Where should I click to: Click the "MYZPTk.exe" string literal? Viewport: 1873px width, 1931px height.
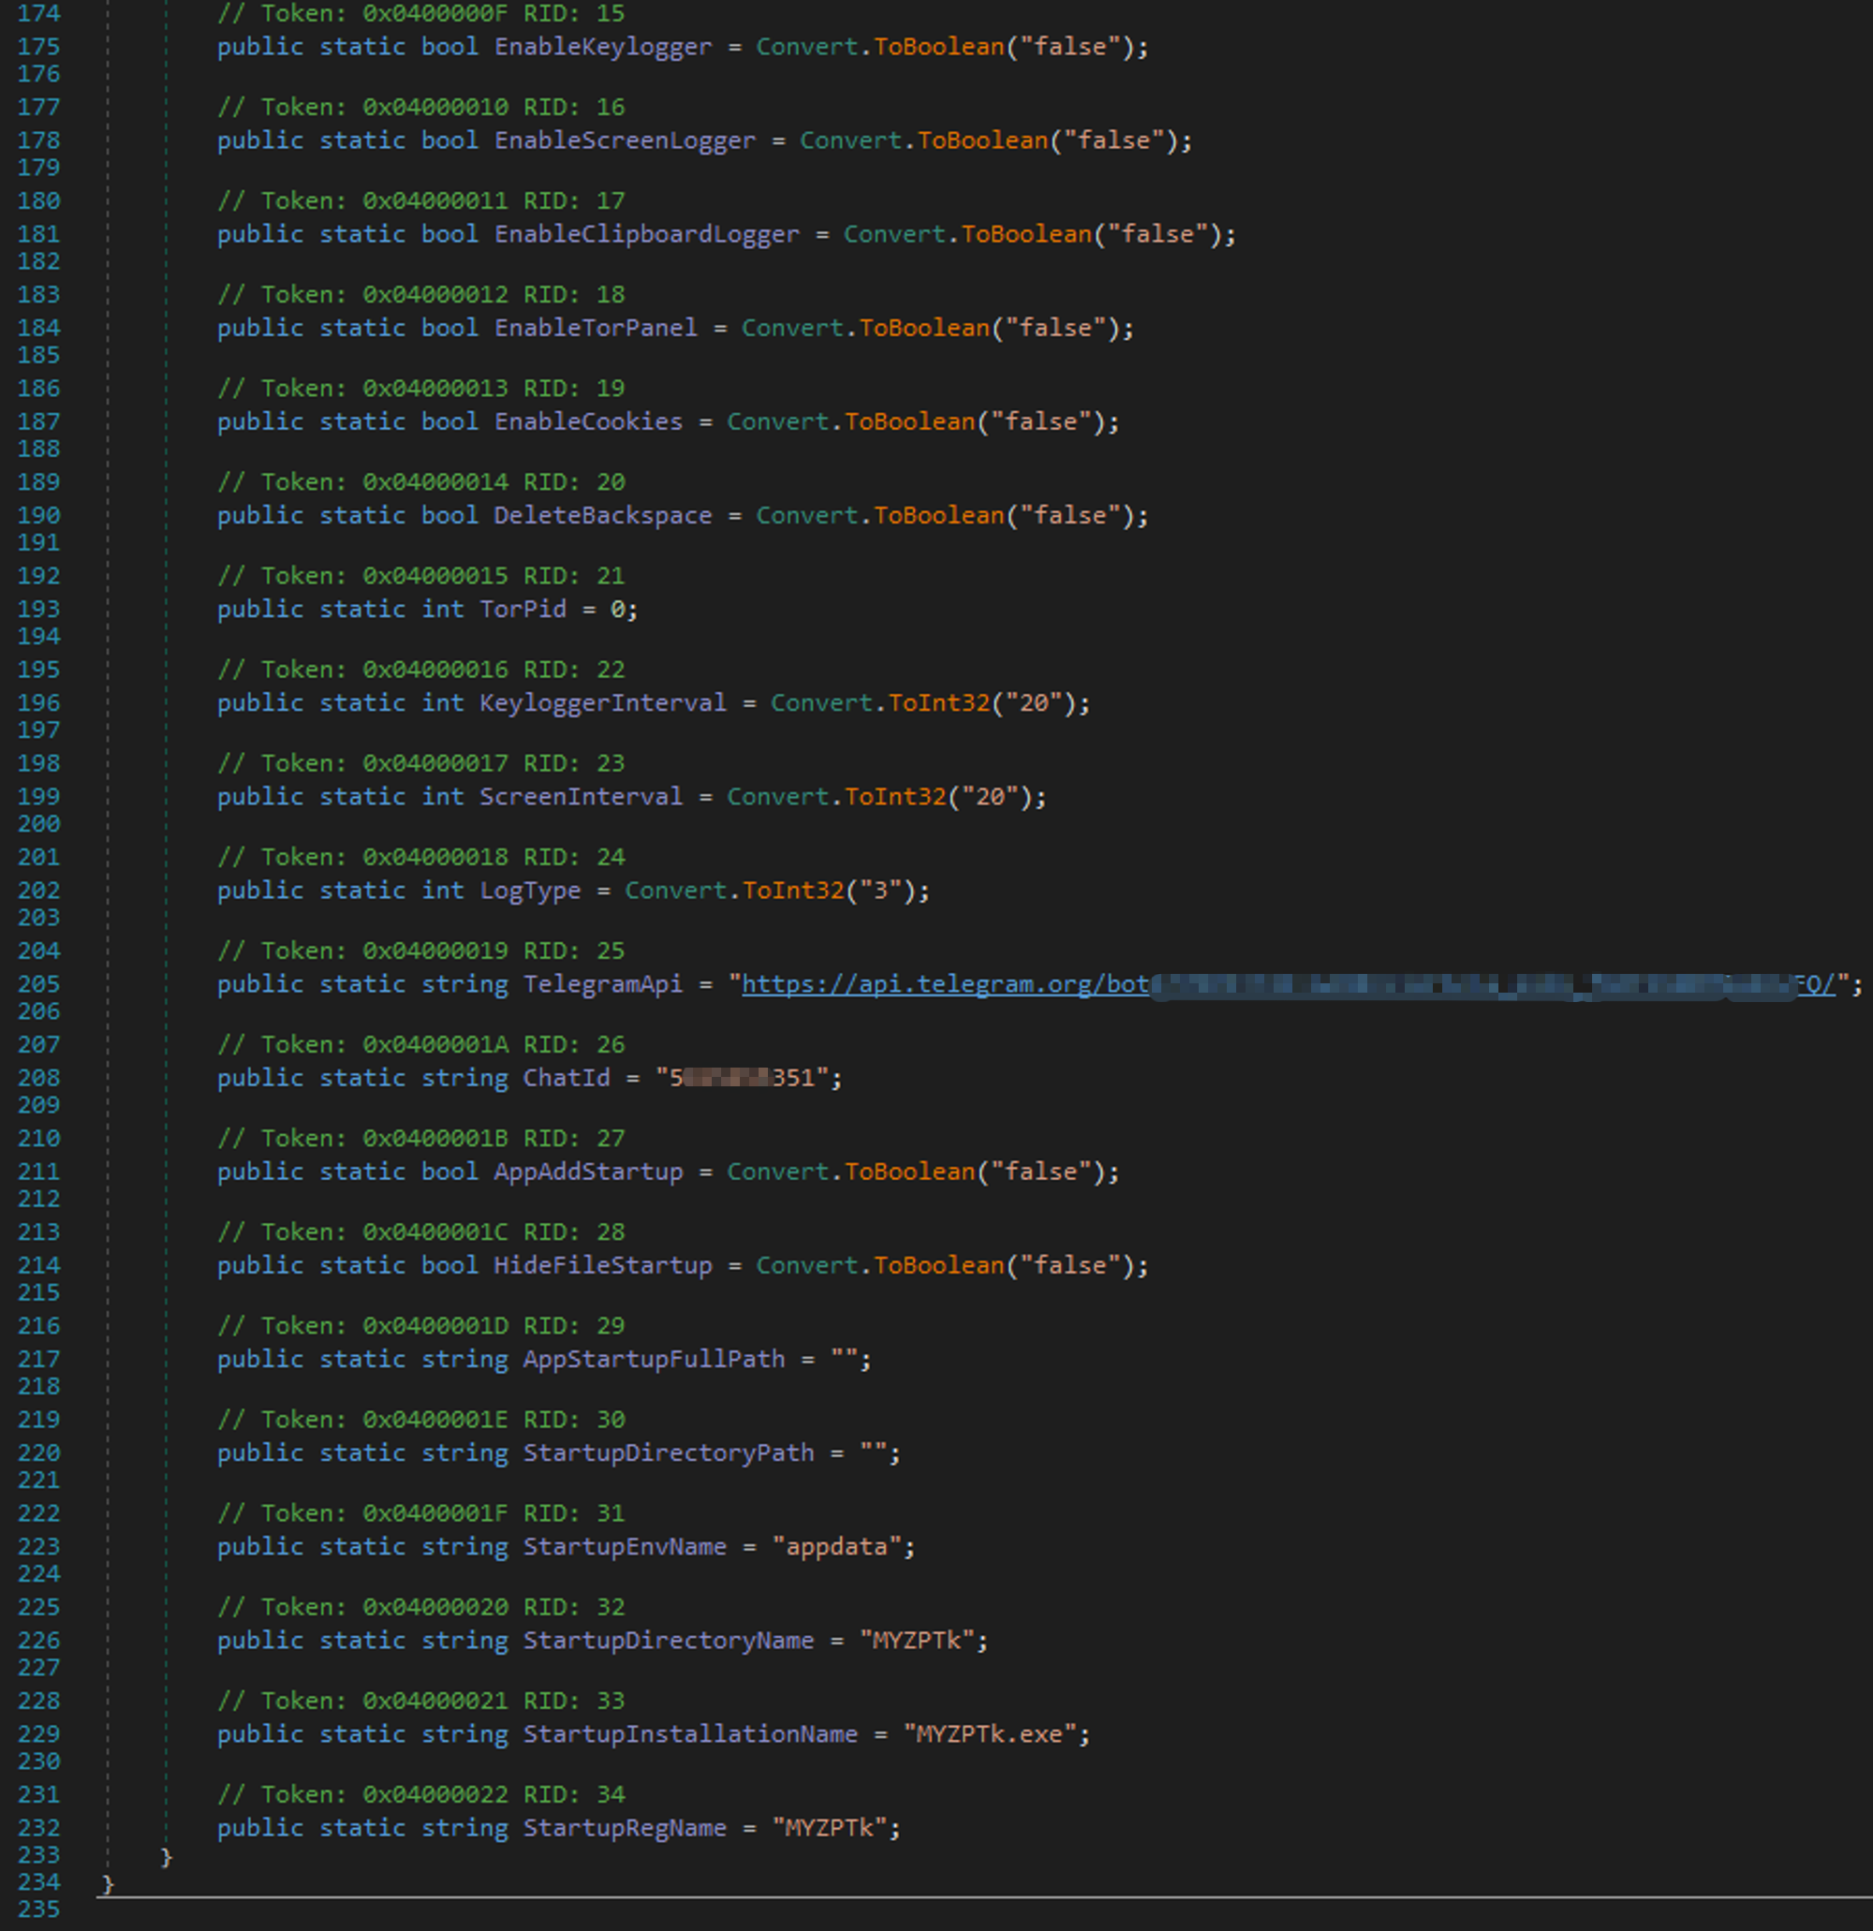[989, 1734]
